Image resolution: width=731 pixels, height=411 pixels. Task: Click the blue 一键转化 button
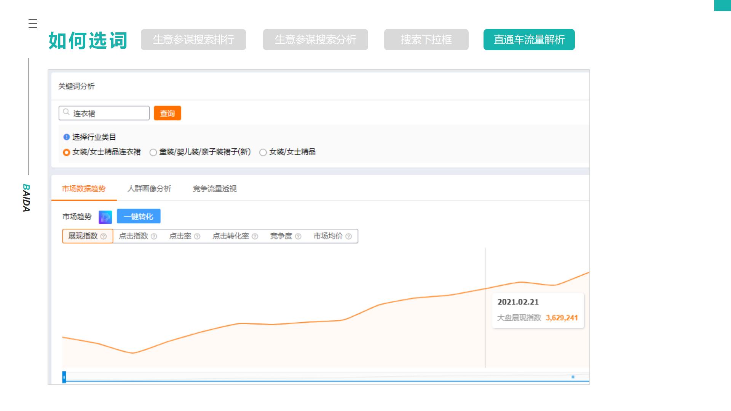[139, 216]
